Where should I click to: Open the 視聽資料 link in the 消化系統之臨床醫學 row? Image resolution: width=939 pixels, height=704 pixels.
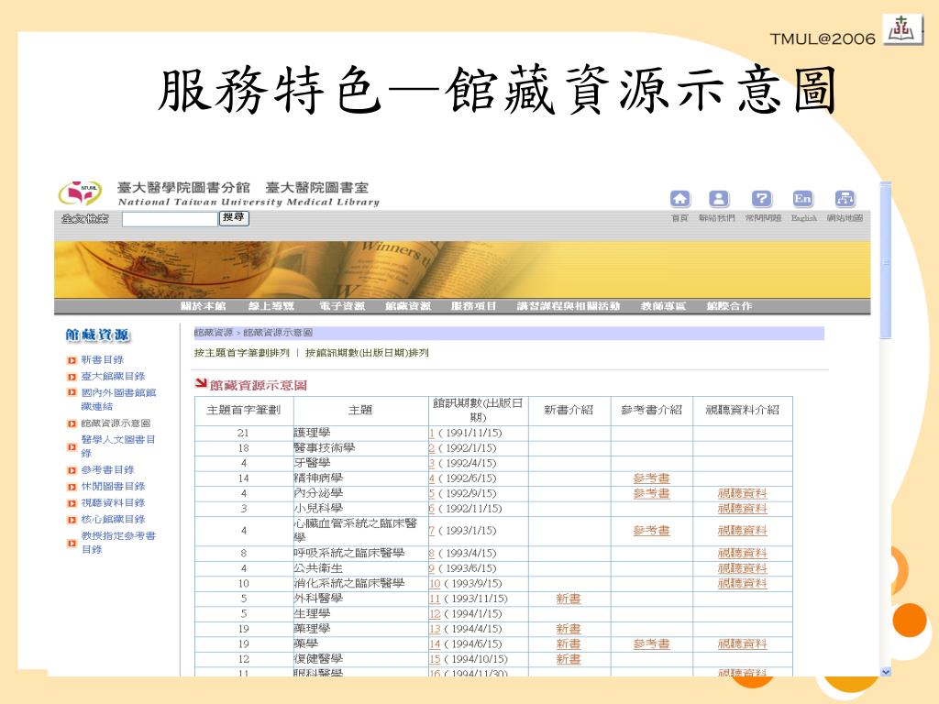pos(743,583)
